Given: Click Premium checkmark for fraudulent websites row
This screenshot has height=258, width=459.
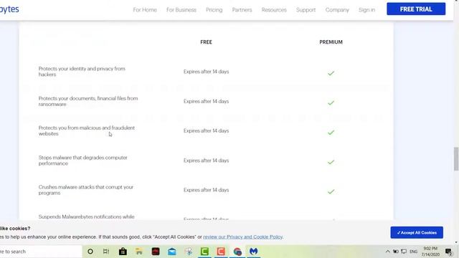Looking at the screenshot, I should pyautogui.click(x=331, y=133).
